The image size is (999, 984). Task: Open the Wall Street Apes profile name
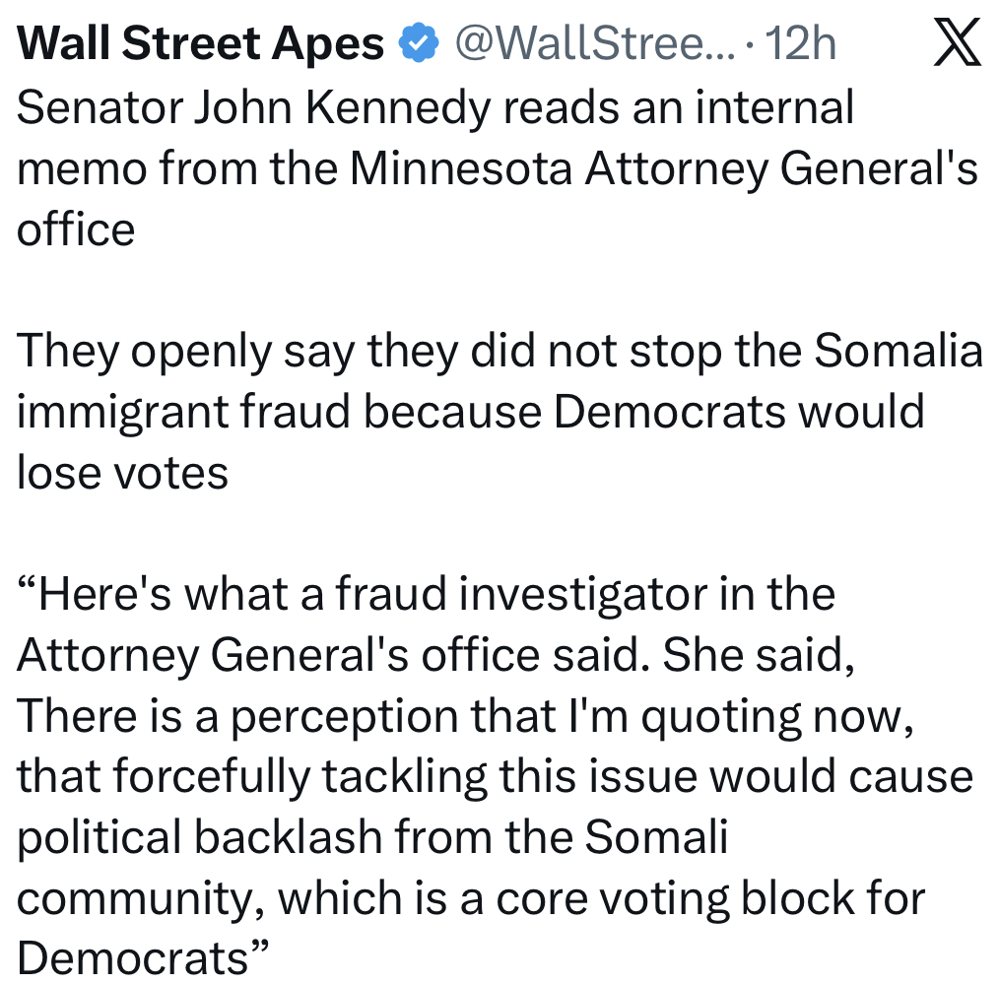tap(201, 43)
